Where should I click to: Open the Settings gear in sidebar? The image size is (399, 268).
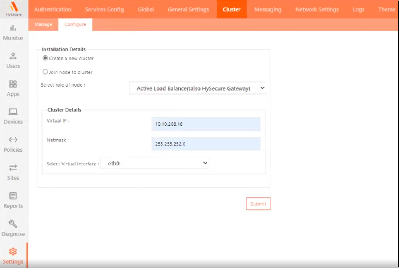(x=13, y=256)
